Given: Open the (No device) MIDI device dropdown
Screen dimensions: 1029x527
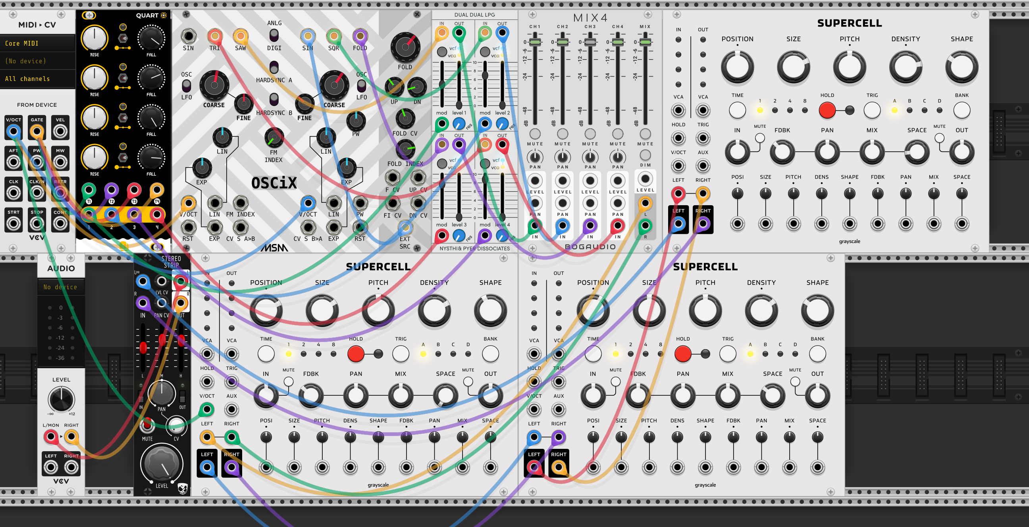Looking at the screenshot, I should 38,61.
